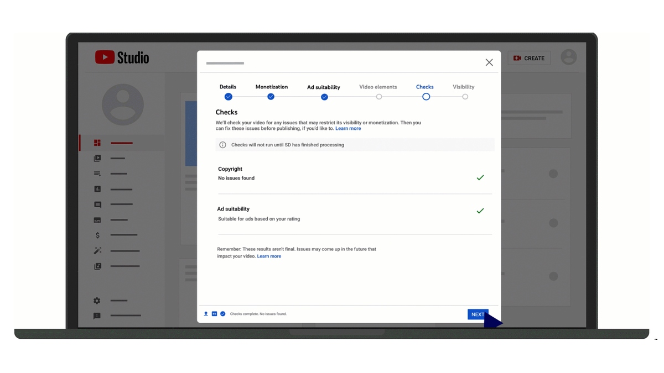The width and height of the screenshot is (664, 373).
Task: Click the CREATE button in the top bar
Action: coord(529,57)
